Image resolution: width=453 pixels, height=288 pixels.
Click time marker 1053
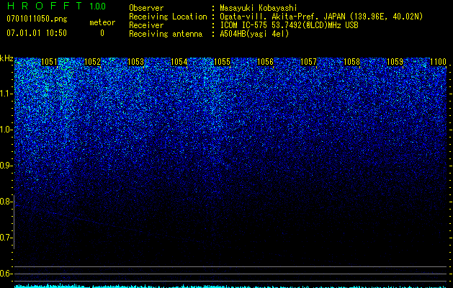click(x=135, y=62)
